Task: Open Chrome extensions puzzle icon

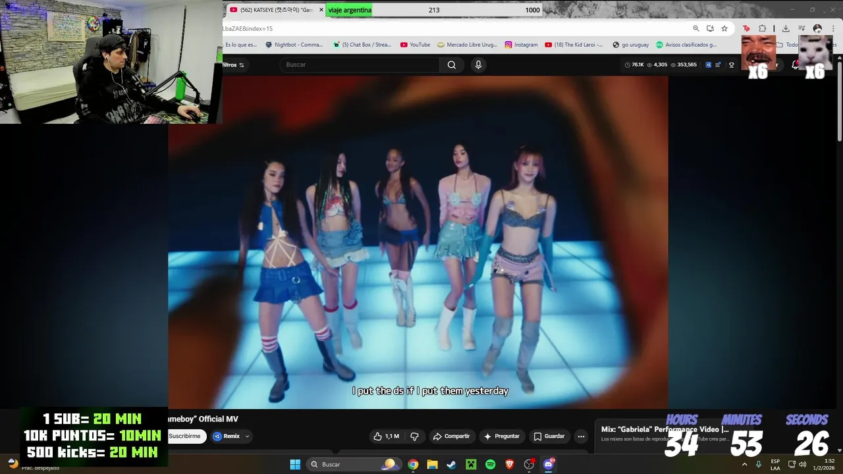Action: [x=762, y=28]
